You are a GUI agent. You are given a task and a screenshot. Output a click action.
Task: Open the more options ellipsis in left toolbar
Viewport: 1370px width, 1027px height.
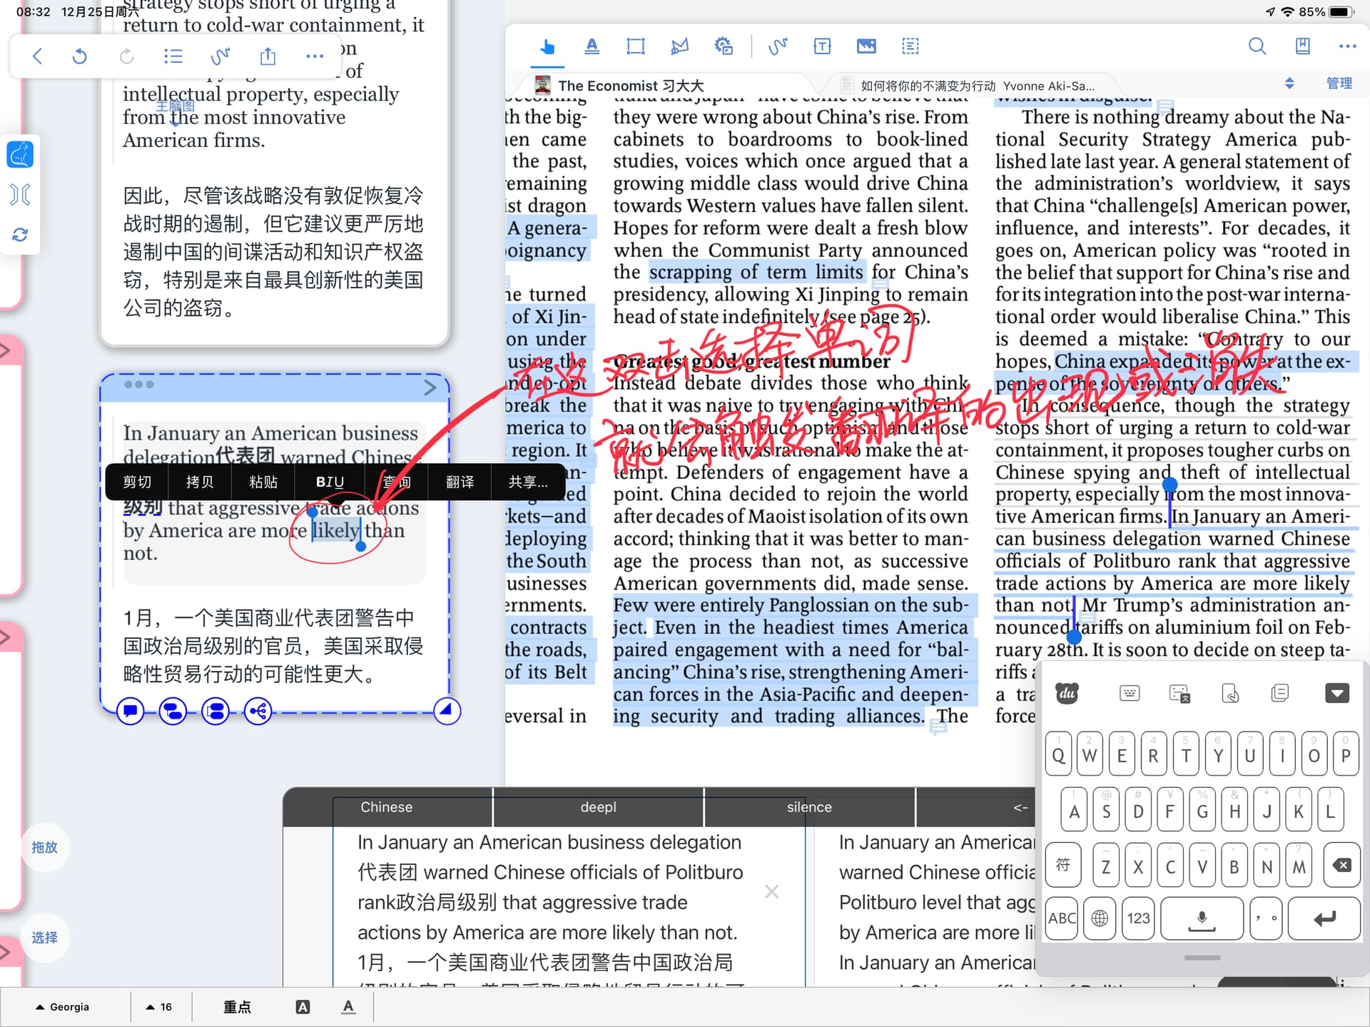(x=315, y=56)
